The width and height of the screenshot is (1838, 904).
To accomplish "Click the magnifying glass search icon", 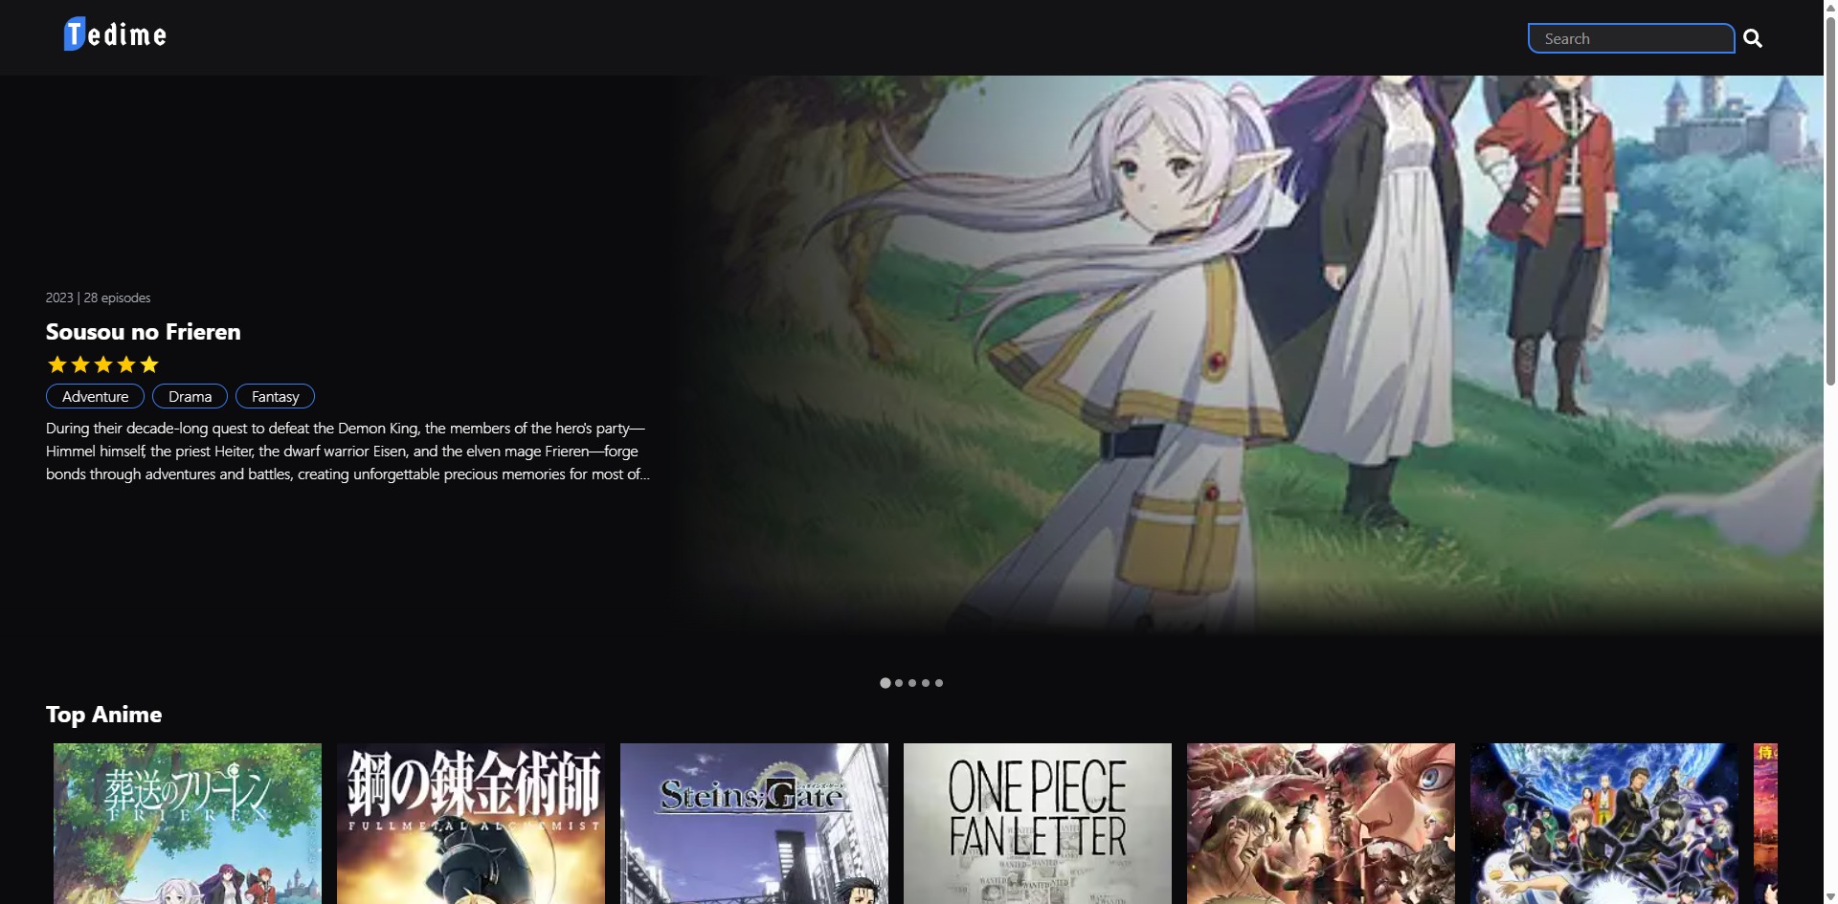I will 1752,38.
